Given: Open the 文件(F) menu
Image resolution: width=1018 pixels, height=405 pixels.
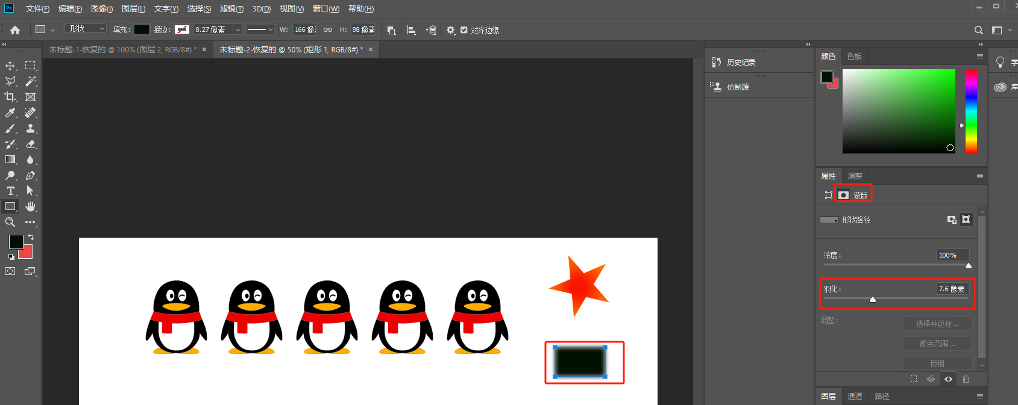Looking at the screenshot, I should point(37,8).
